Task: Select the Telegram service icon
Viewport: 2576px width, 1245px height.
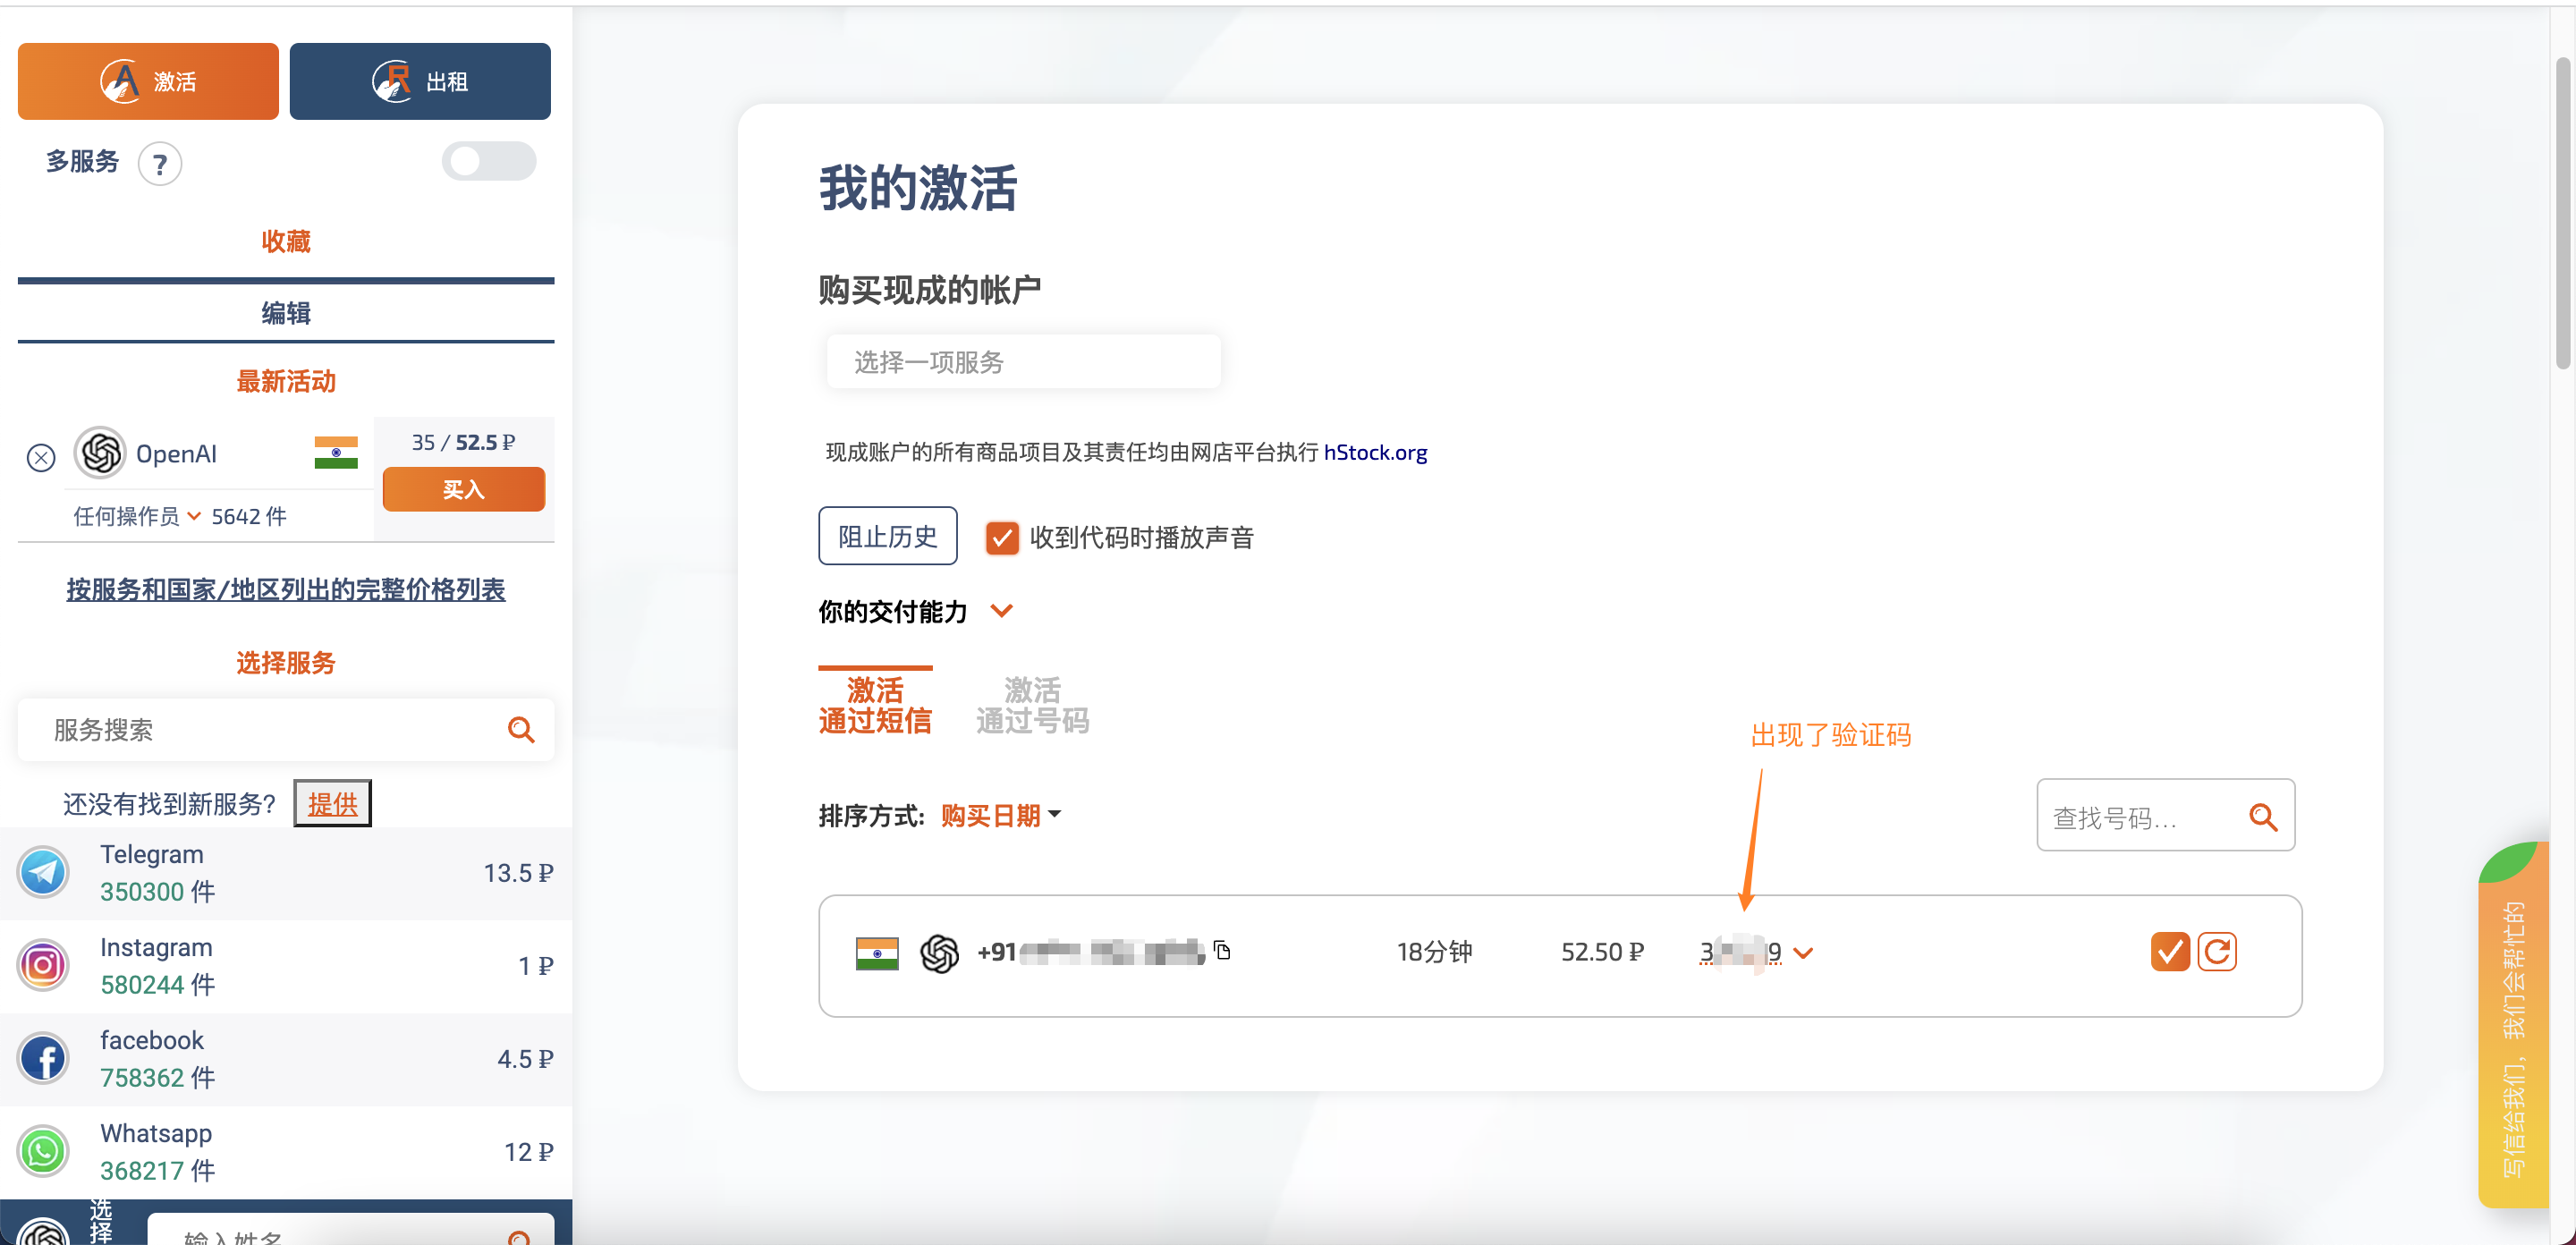Action: pos(43,872)
